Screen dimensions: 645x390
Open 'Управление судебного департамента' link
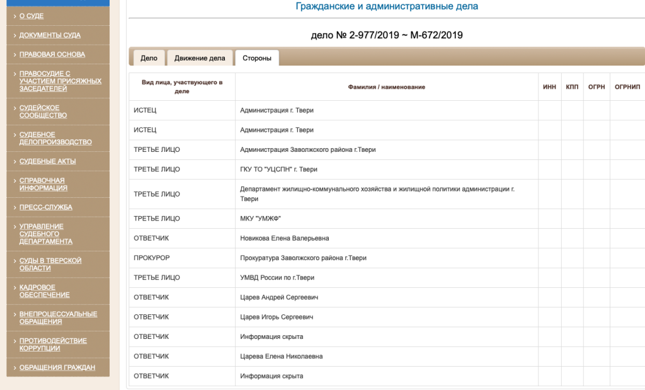click(45, 234)
